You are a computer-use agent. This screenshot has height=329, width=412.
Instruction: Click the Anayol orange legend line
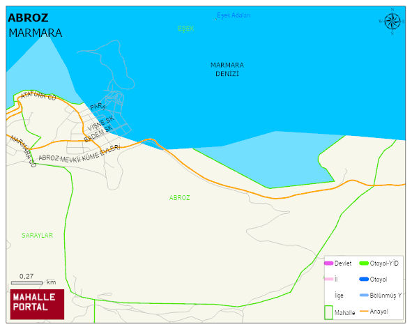(x=364, y=312)
